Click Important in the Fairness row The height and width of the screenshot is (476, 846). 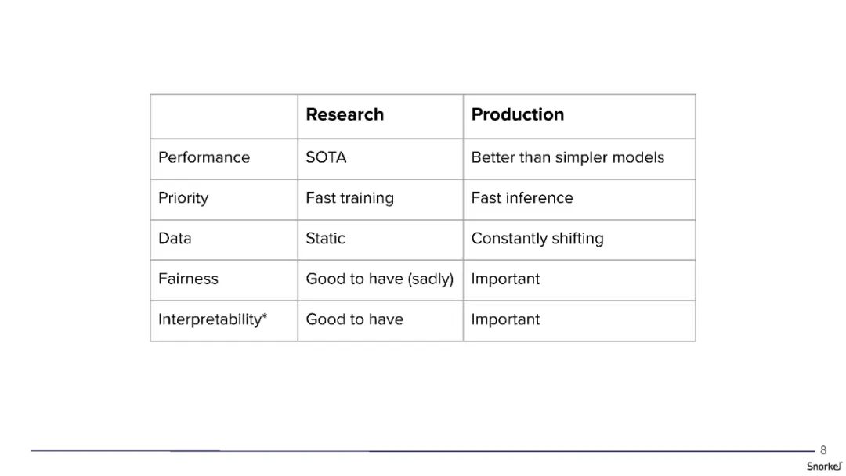505,279
